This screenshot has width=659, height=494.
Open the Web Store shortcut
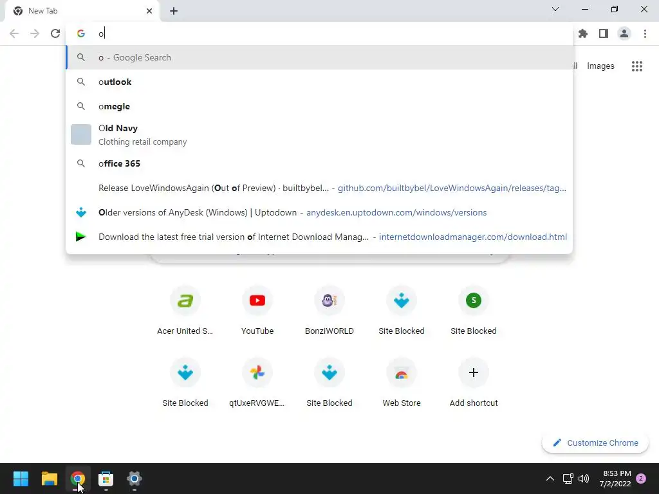pyautogui.click(x=402, y=383)
